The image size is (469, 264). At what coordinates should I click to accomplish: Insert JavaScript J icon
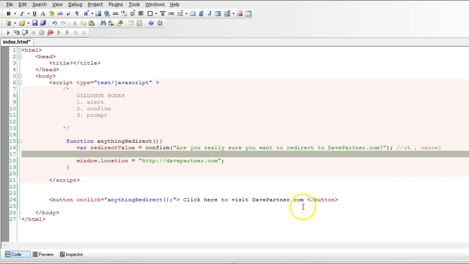[x=210, y=14]
